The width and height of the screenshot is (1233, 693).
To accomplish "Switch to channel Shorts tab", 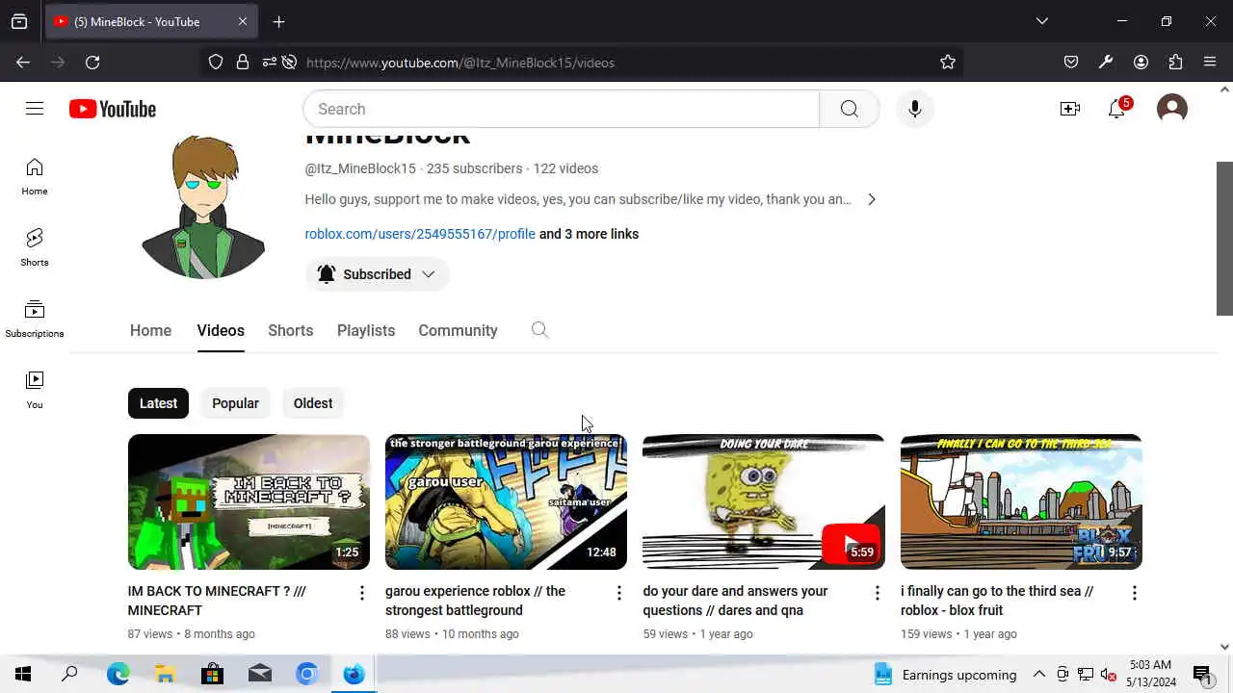I will (291, 330).
